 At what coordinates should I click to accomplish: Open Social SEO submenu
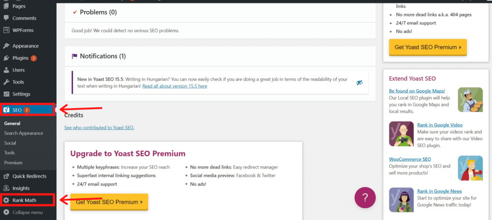[10, 143]
